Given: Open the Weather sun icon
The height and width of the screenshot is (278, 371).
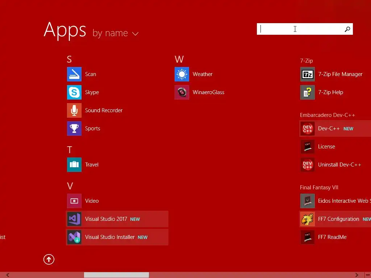Looking at the screenshot, I should [182, 74].
